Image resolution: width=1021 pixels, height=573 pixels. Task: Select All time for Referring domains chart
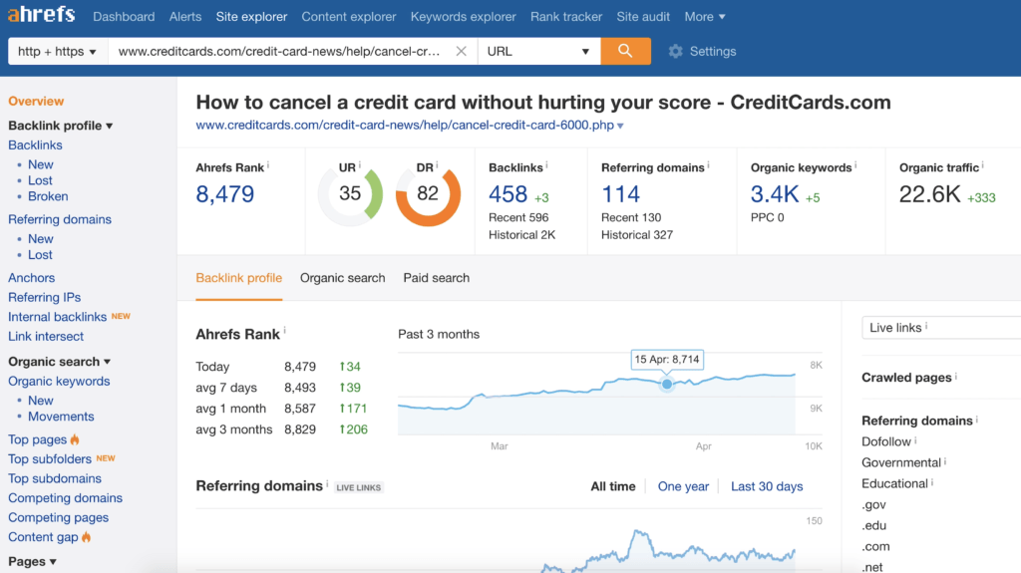point(613,486)
